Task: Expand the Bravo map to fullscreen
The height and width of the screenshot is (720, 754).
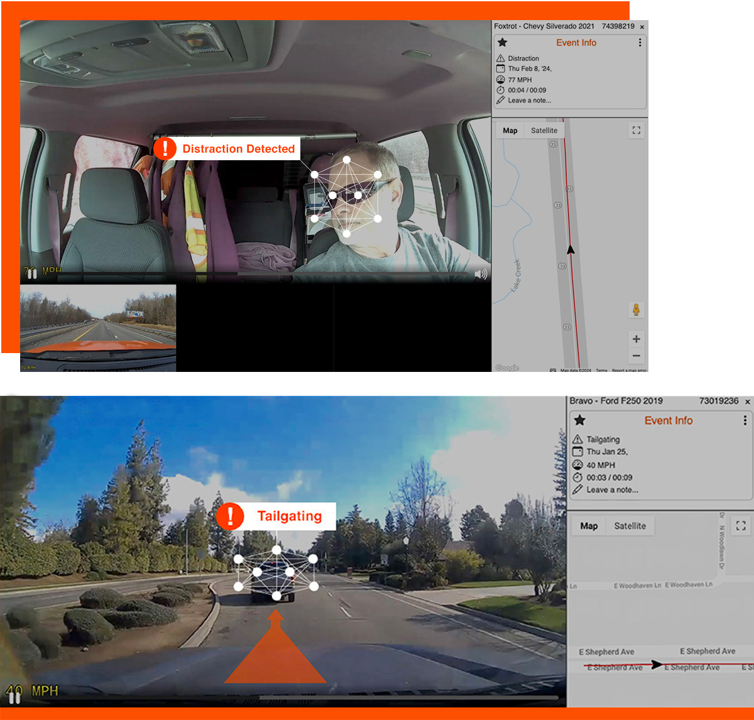Action: click(x=741, y=526)
